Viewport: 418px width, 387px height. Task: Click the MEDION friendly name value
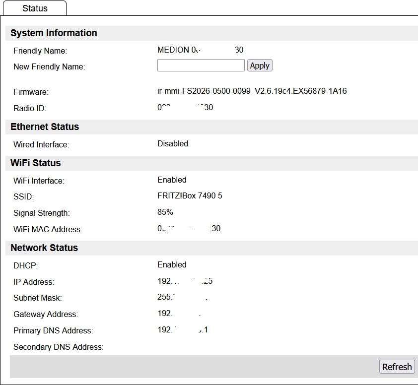[200, 50]
